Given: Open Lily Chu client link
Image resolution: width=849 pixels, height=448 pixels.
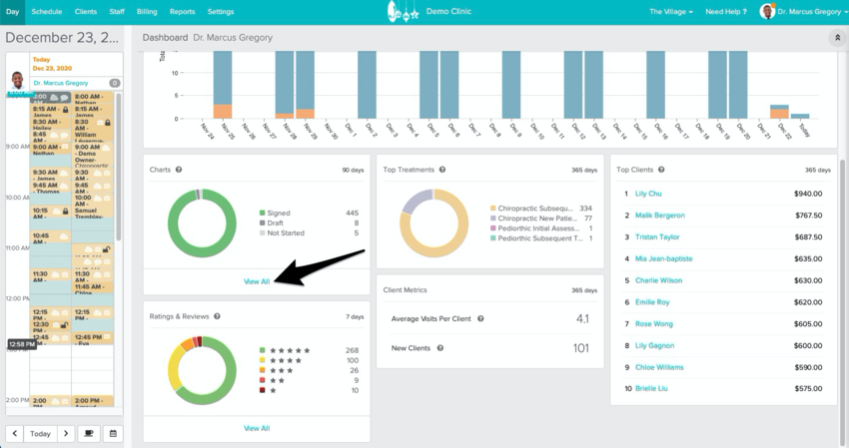Looking at the screenshot, I should 648,194.
